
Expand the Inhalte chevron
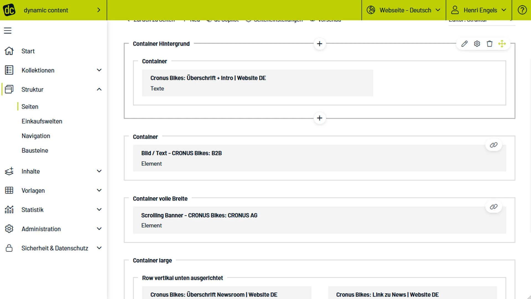tap(99, 171)
